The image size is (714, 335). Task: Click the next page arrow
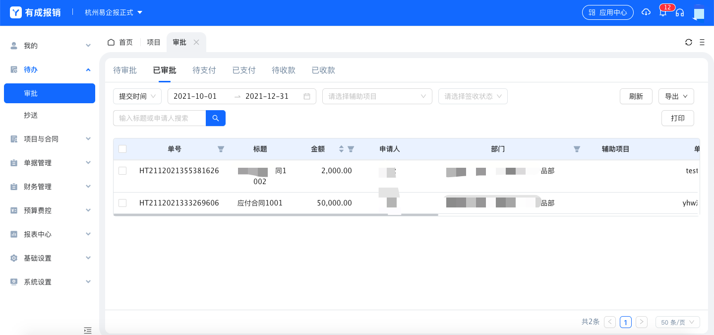tap(642, 322)
